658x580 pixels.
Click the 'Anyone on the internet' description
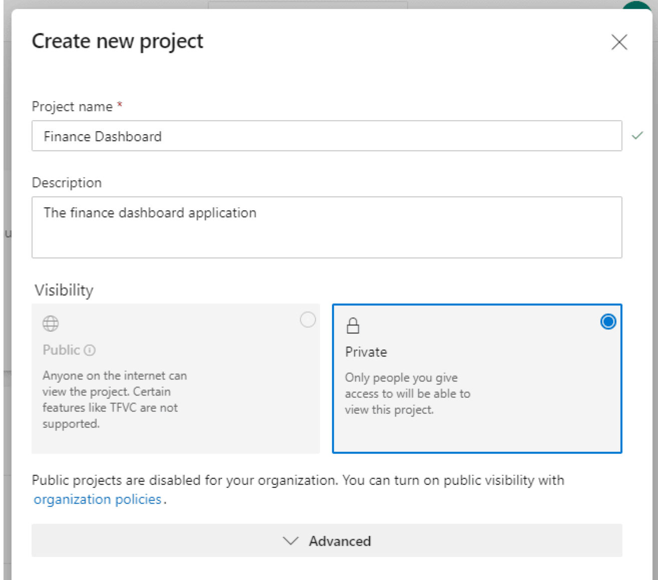[115, 400]
